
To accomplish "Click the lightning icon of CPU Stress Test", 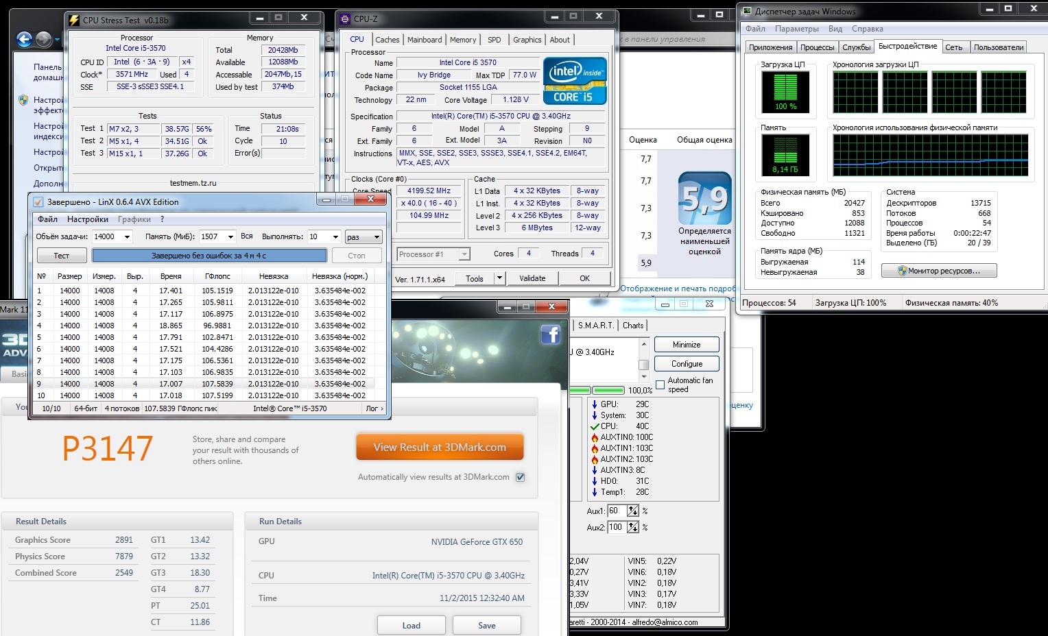I will (x=74, y=20).
